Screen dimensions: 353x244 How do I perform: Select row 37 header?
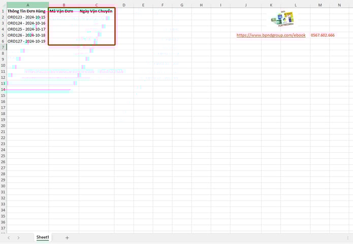tap(3, 228)
